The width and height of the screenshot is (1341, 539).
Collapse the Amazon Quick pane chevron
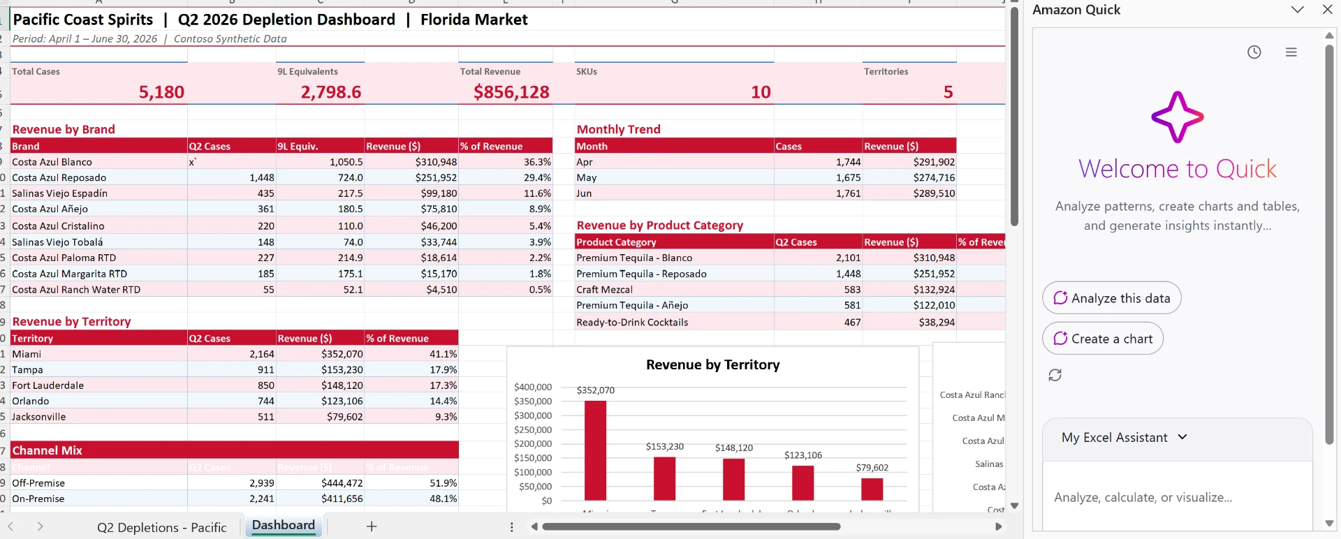[x=1298, y=10]
